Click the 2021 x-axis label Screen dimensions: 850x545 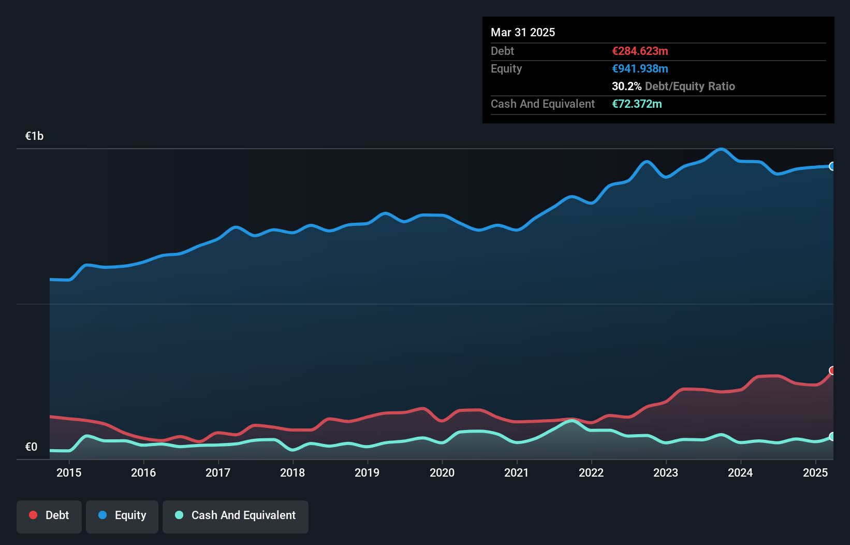tap(517, 472)
